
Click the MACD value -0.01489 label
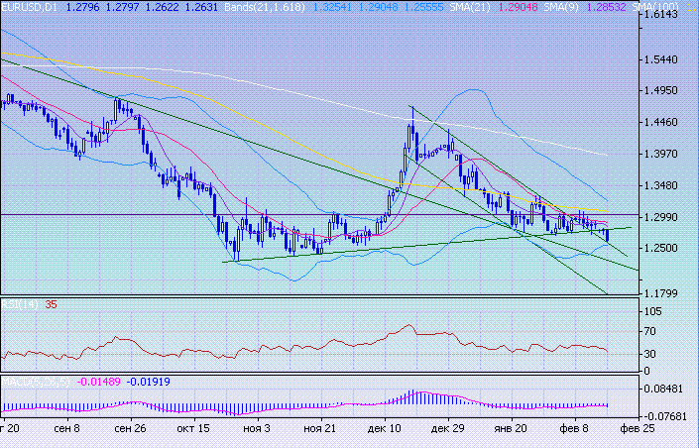[x=100, y=381]
